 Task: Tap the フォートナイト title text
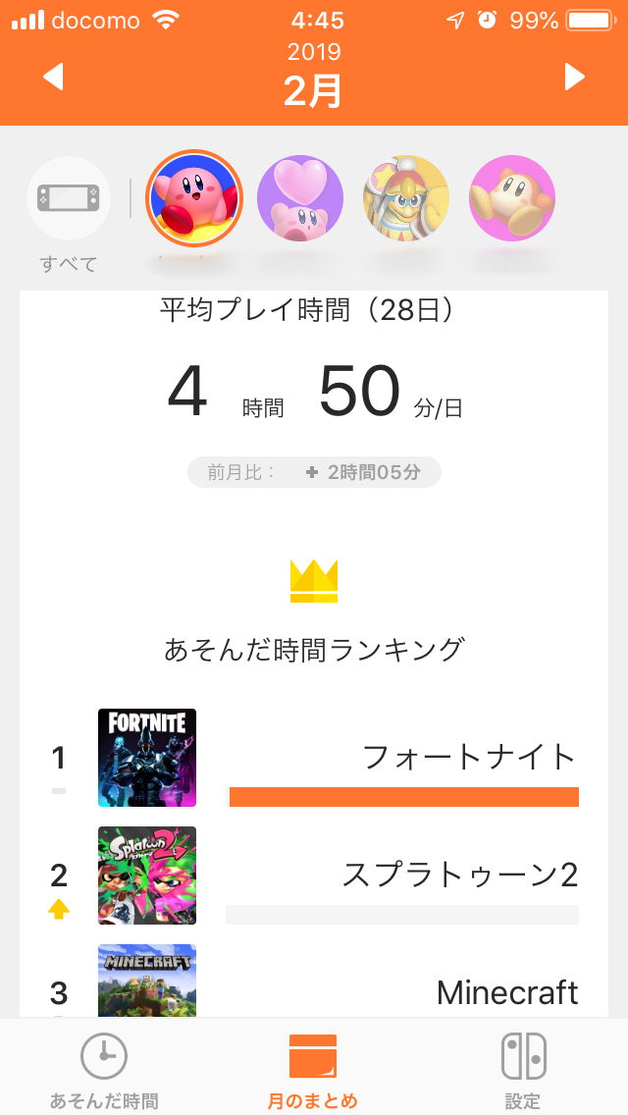469,757
